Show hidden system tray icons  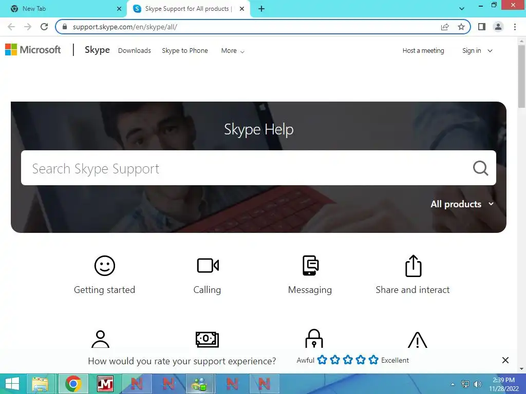pos(453,384)
